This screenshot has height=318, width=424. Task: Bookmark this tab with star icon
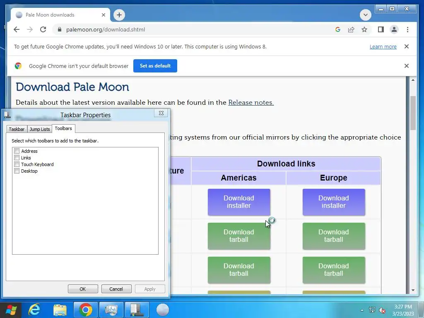[364, 29]
